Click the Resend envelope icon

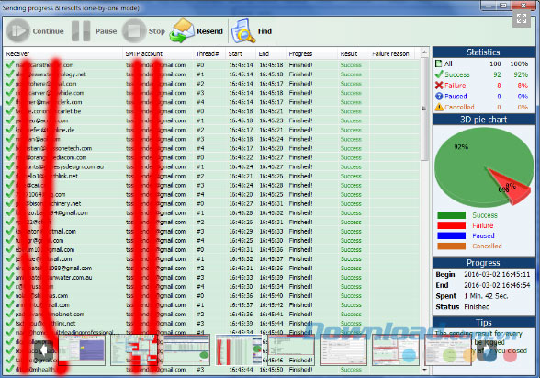(x=183, y=31)
